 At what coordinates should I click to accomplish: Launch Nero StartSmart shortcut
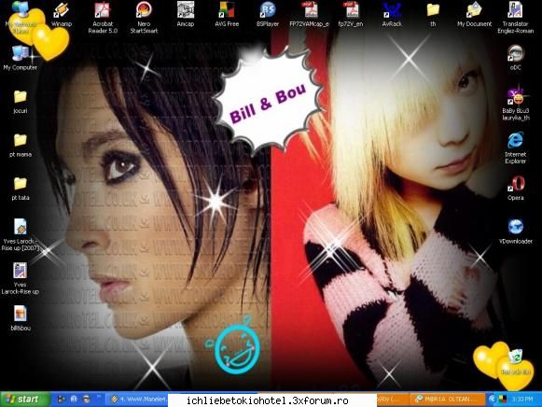[144, 18]
